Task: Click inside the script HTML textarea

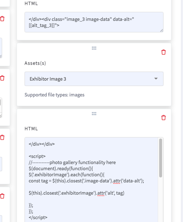Action: [91, 180]
